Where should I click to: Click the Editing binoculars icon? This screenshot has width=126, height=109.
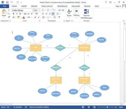pos(76,11)
